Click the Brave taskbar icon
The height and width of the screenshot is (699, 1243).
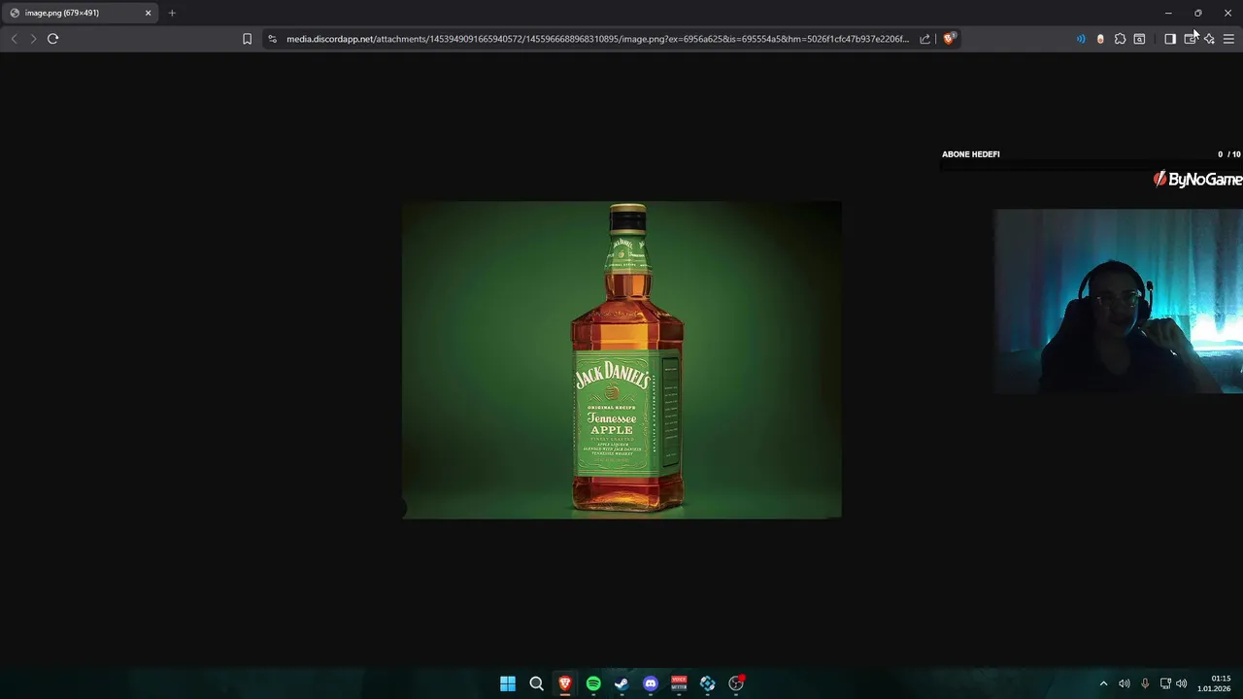pyautogui.click(x=564, y=683)
